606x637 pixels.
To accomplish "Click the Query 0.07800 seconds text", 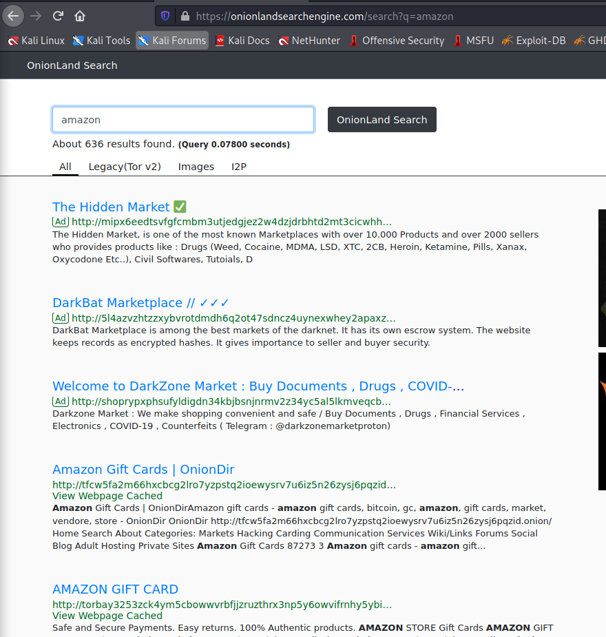I will (234, 144).
